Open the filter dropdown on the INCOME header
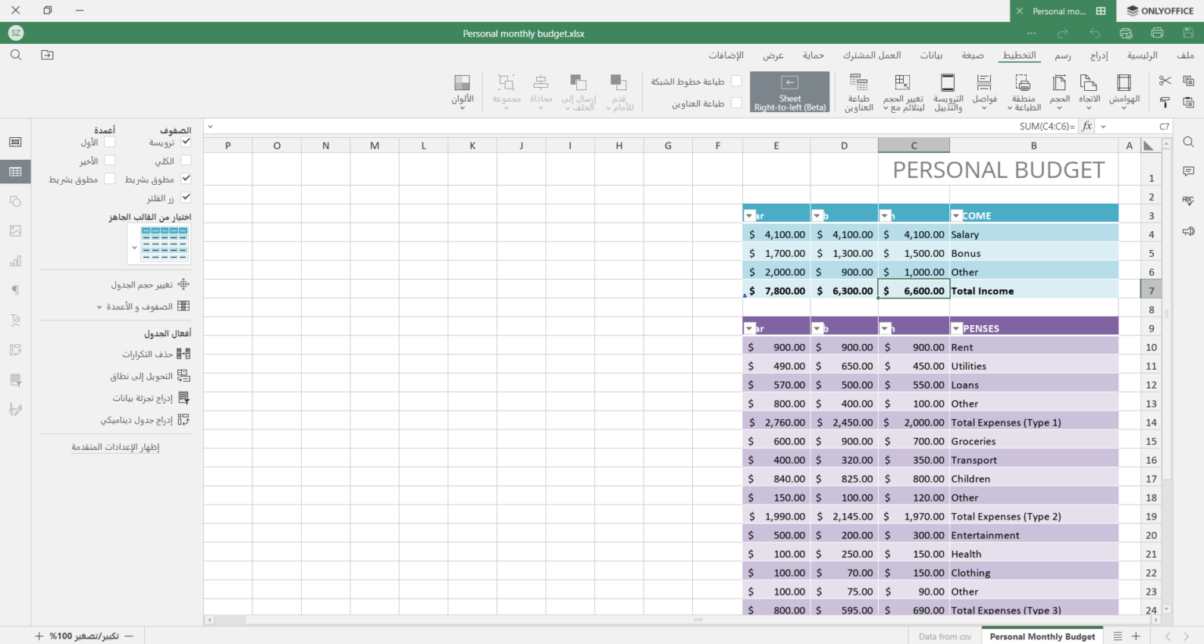Screen dimensions: 1204x644 click(956, 215)
